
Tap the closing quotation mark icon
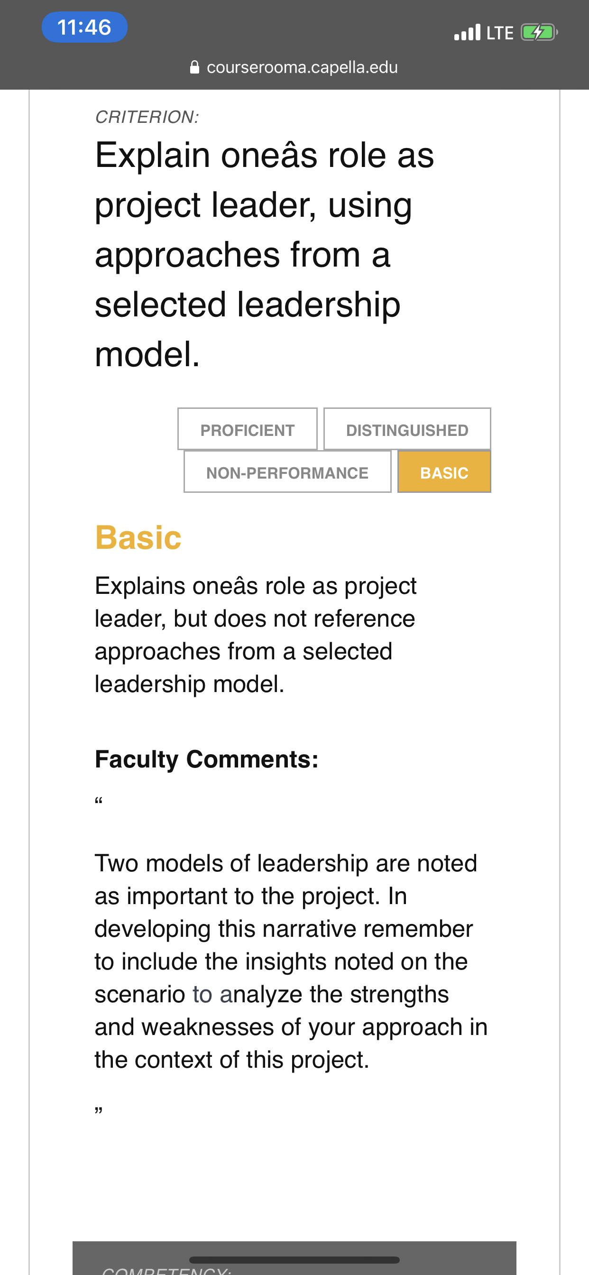tap(99, 1111)
